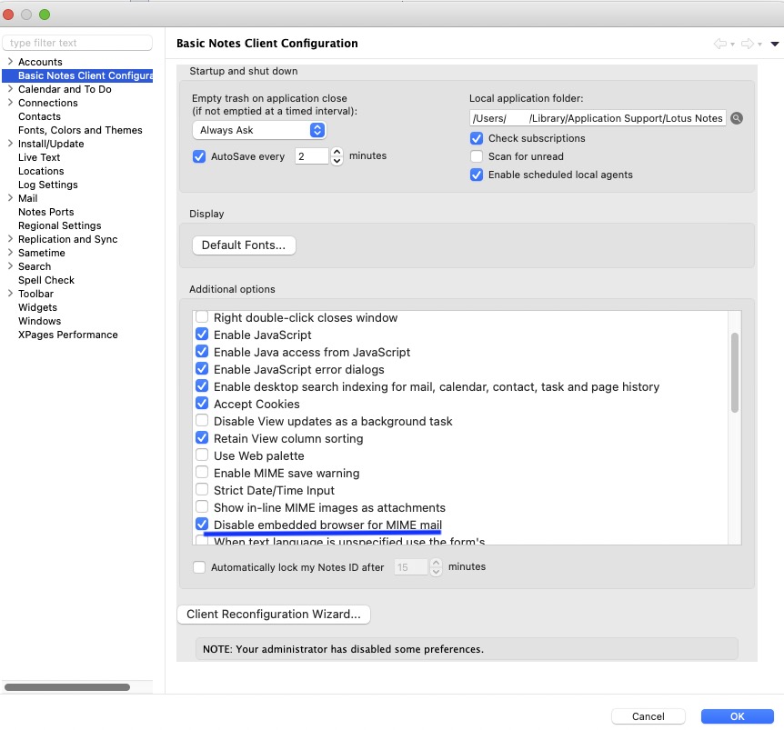Uncheck "Check subscriptions"

[x=476, y=138]
